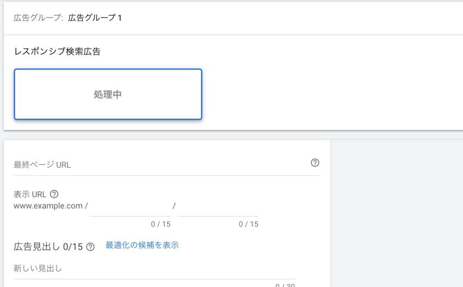
Task: Open the 最適化の候補を表示 link
Action: pyautogui.click(x=142, y=245)
